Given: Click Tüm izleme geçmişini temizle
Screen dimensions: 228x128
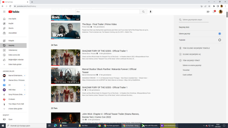Looking at the screenshot, I should tap(195, 48).
